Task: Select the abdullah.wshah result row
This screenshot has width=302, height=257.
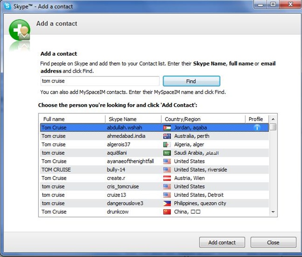Action: [154, 127]
